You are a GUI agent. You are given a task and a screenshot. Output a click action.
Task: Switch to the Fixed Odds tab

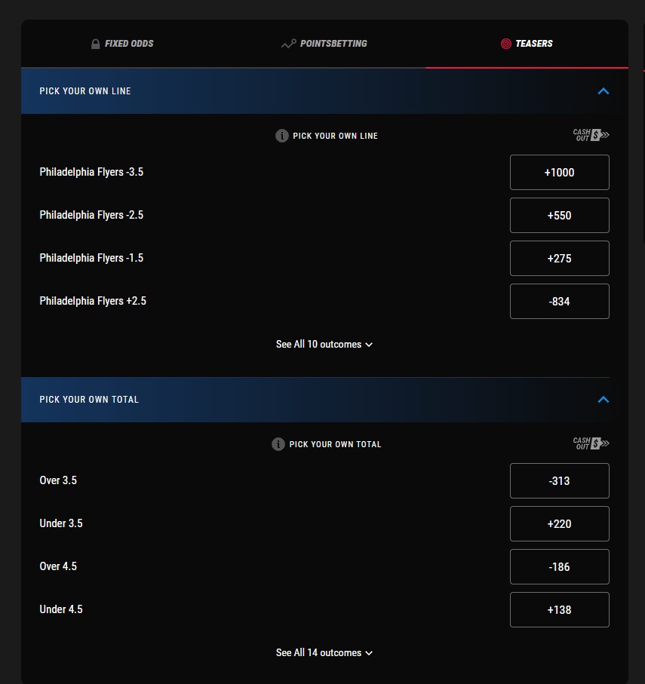coord(122,44)
